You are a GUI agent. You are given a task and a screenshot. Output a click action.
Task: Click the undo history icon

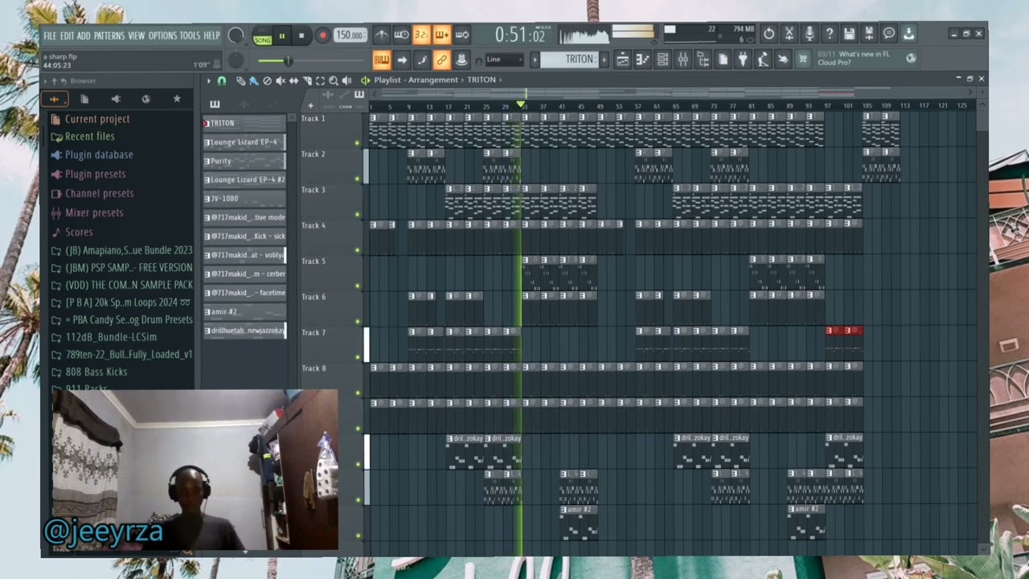point(769,34)
